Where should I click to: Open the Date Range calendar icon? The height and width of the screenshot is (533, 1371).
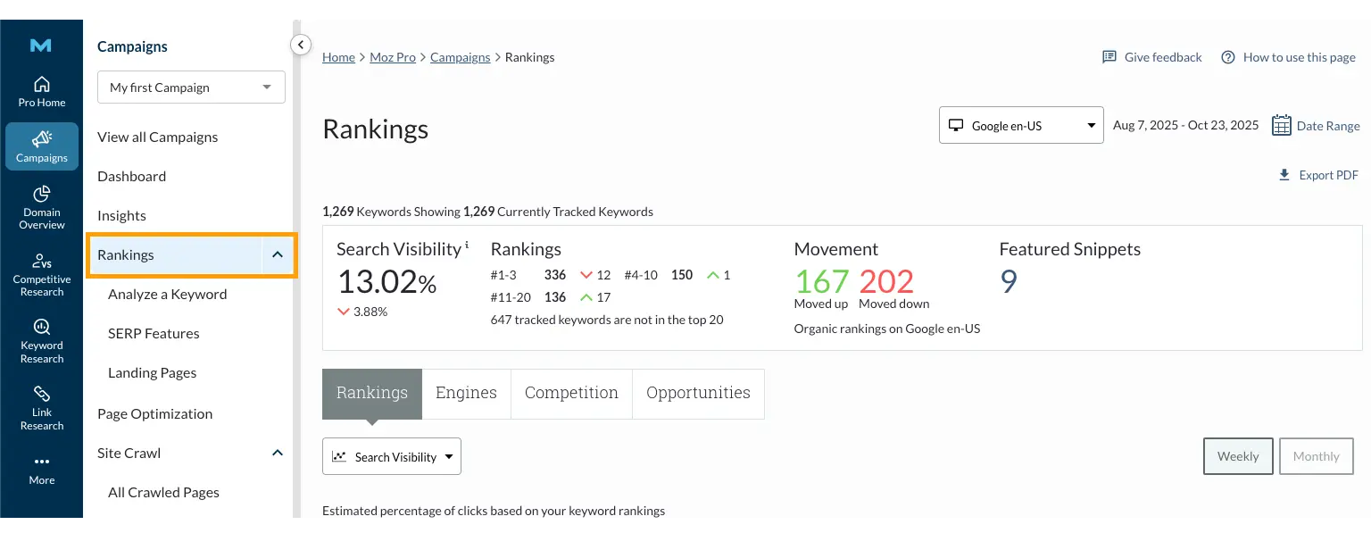pyautogui.click(x=1282, y=125)
